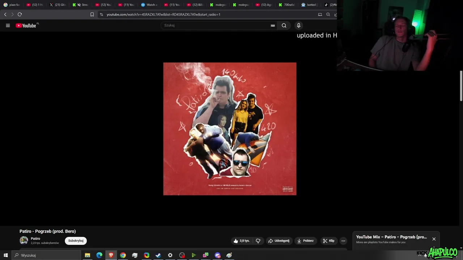Download the video with Pobierz
The width and height of the screenshot is (463, 260).
point(305,241)
